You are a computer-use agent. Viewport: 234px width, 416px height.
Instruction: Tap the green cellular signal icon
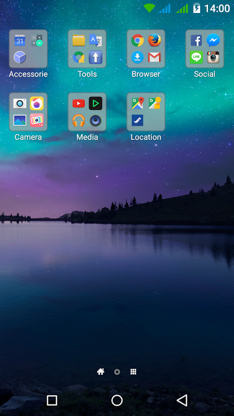(x=182, y=8)
